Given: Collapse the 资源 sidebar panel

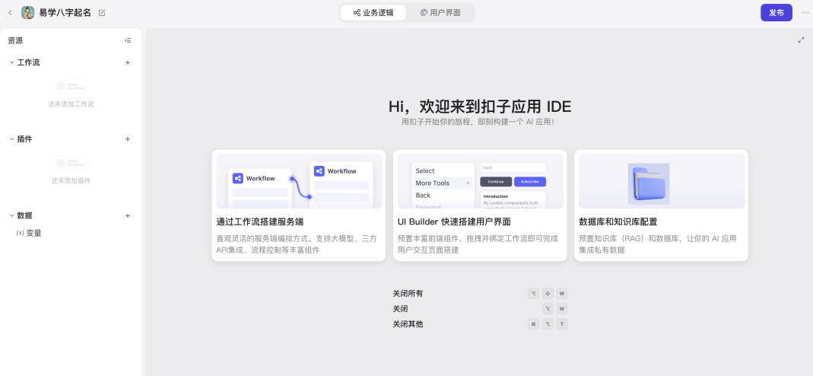Looking at the screenshot, I should (128, 40).
